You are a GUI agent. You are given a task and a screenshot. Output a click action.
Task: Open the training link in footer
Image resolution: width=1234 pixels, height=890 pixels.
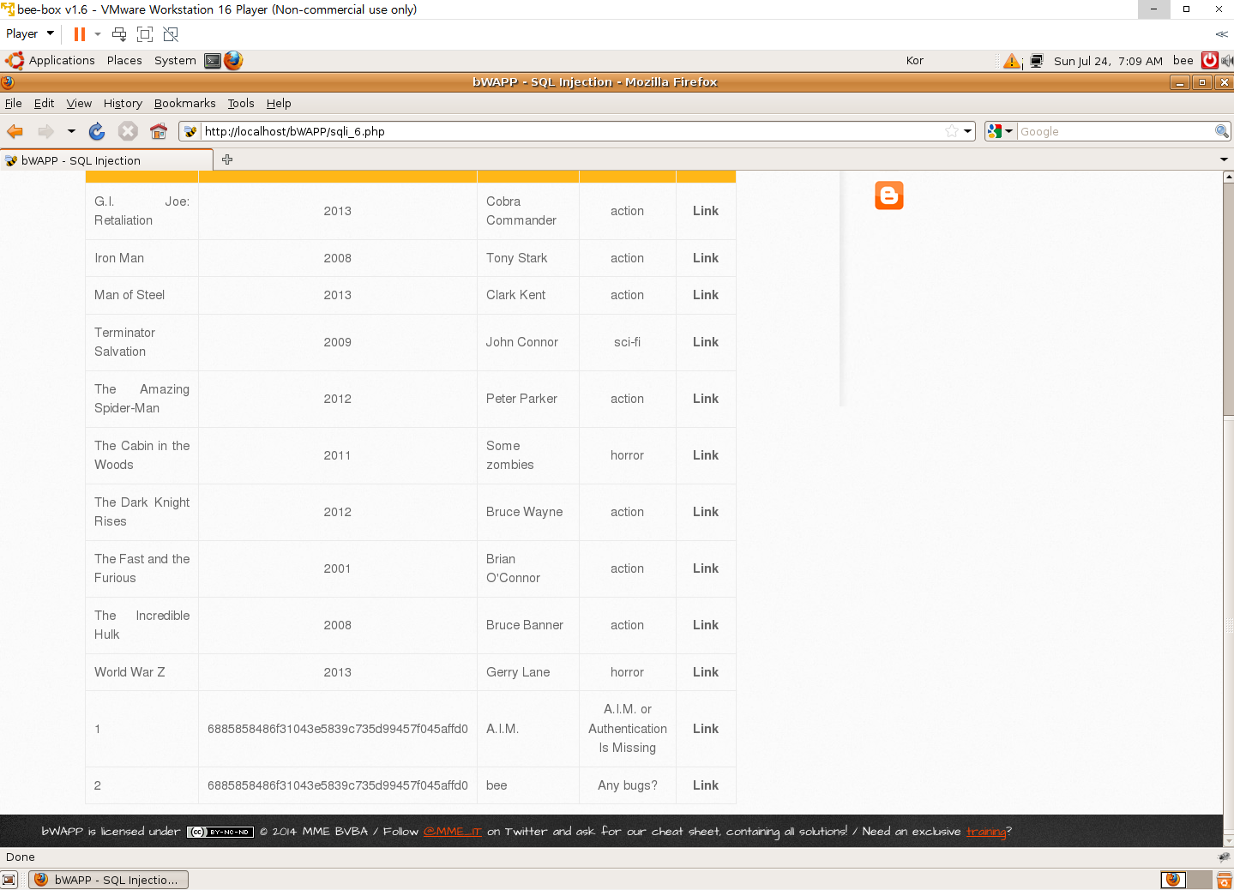986,832
